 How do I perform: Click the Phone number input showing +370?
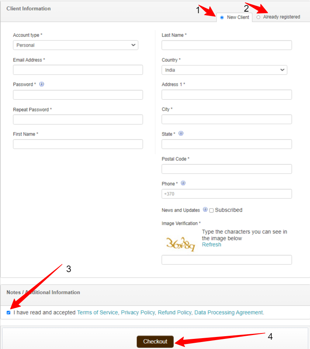(x=227, y=194)
